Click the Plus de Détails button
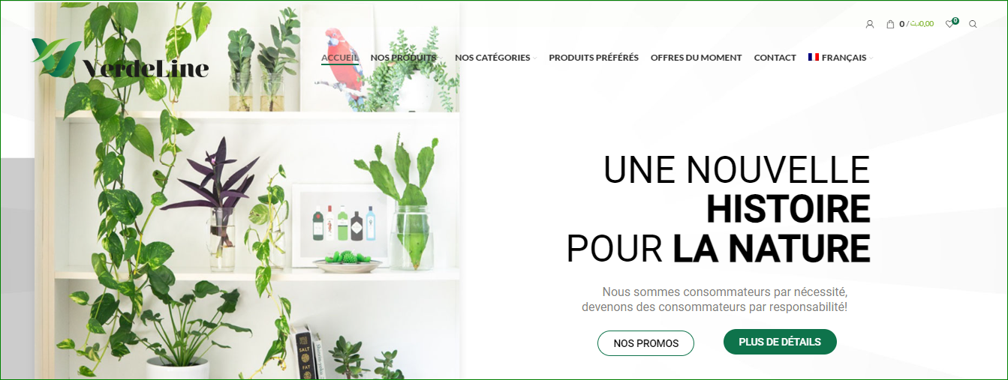 coord(780,342)
